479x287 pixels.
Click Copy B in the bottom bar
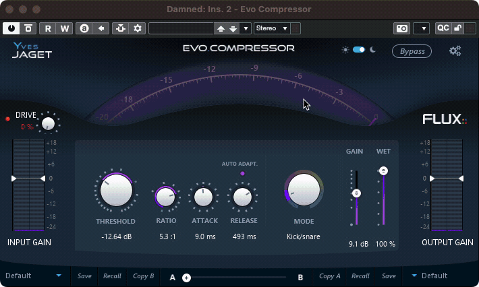[144, 276]
